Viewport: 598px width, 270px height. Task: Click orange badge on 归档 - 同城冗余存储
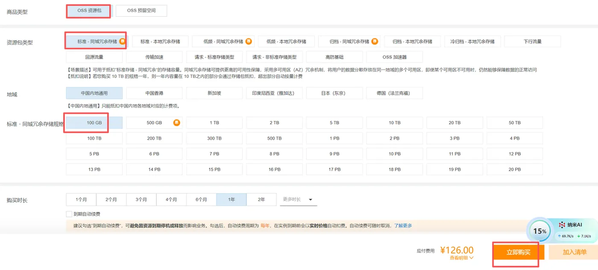(x=375, y=41)
